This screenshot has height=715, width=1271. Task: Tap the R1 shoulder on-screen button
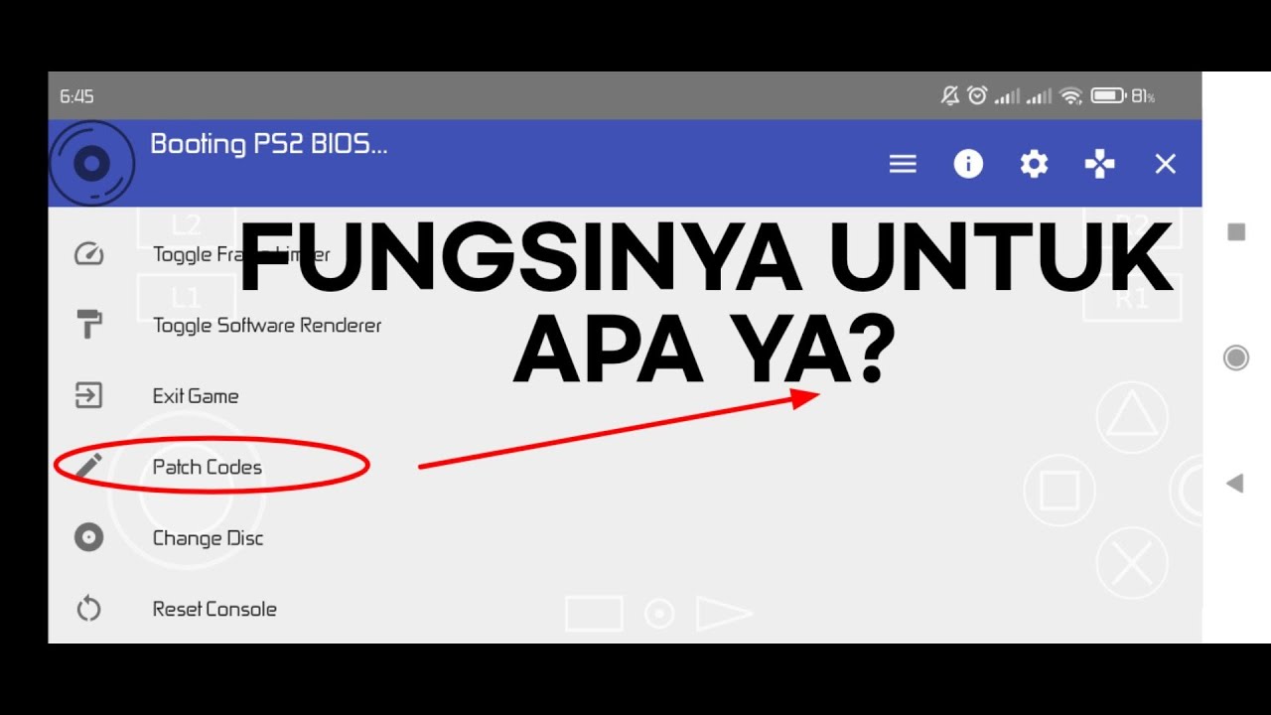point(1132,297)
